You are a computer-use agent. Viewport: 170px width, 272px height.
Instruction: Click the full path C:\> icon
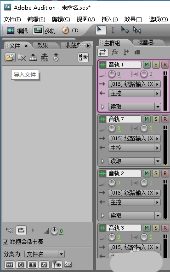click(68, 264)
